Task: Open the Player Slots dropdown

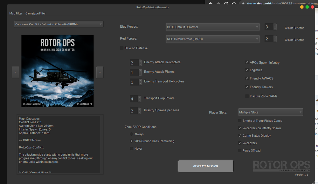Action: pyautogui.click(x=271, y=112)
